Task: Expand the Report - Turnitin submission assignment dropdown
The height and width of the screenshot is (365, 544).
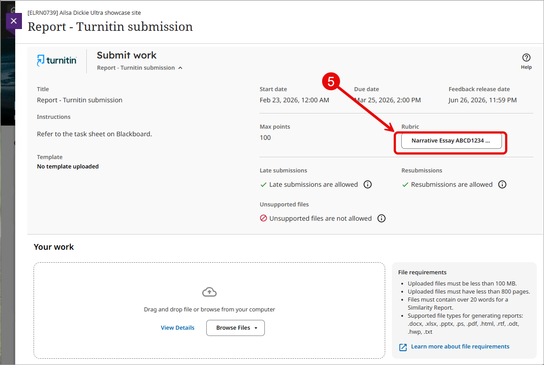Action: coord(140,68)
